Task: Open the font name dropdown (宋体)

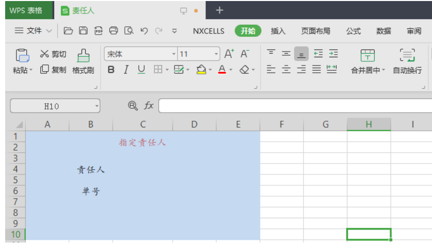Action: pos(174,54)
